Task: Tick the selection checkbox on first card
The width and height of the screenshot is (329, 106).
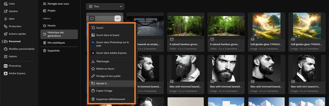Action: point(92,19)
